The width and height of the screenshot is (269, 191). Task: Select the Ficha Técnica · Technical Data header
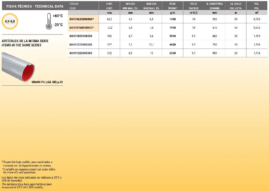33,6
